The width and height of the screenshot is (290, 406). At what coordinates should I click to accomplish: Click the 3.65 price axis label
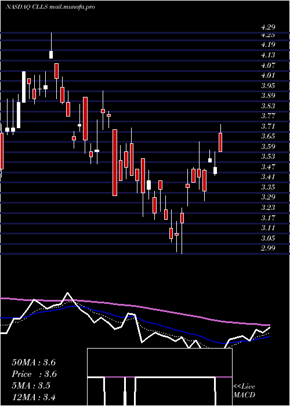click(x=268, y=136)
